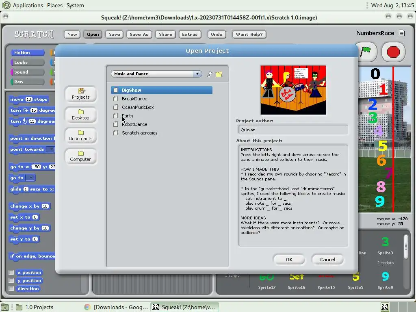Click show desktop icon in bottom panel
The height and width of the screenshot is (312, 416).
5,307
